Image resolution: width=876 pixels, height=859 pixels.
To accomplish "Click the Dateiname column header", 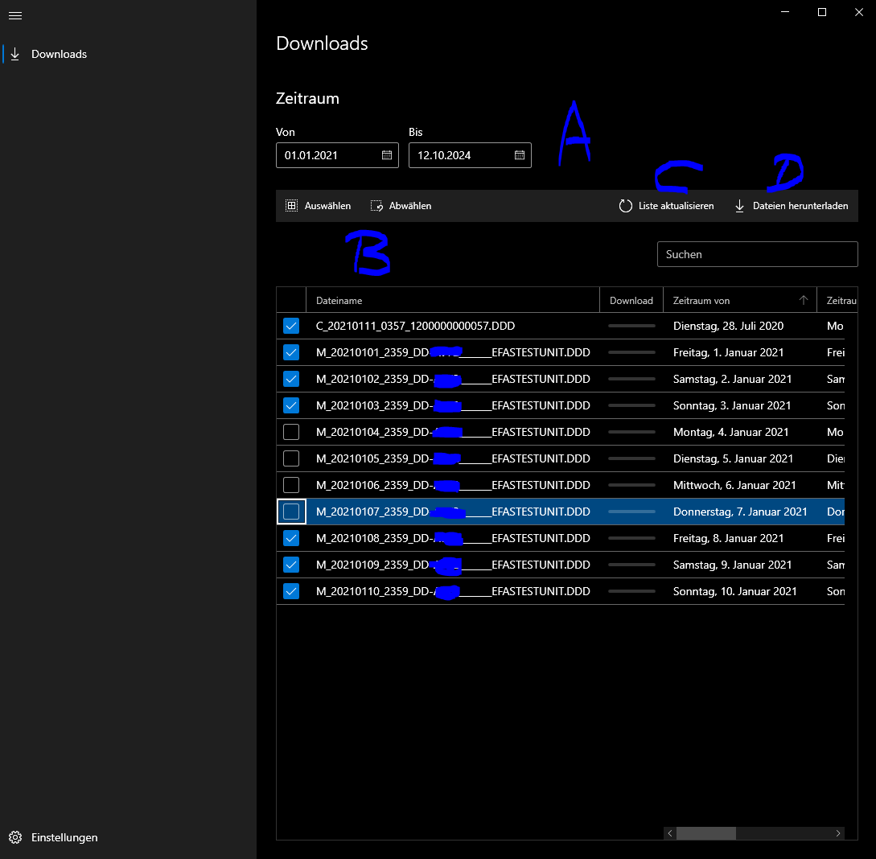I will pos(339,300).
